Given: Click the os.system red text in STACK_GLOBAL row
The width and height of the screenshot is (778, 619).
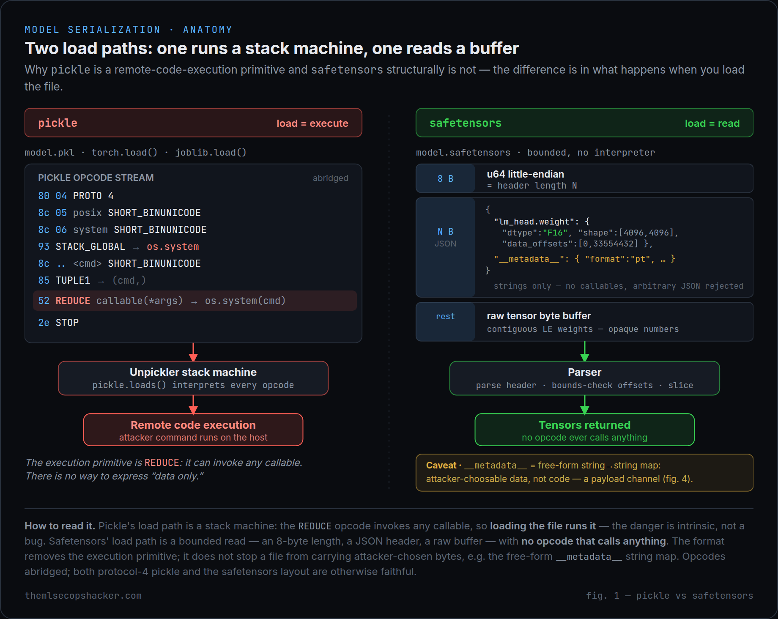Looking at the screenshot, I should (x=173, y=247).
